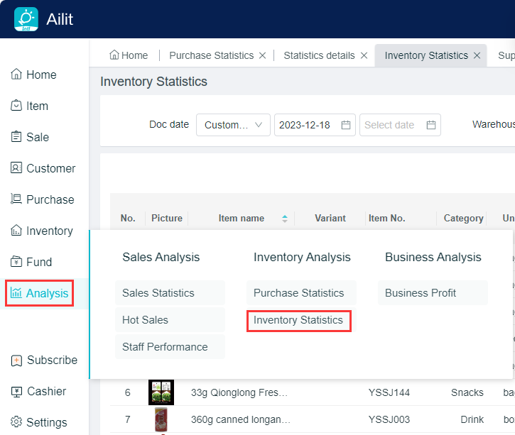Screen dimensions: 515x435
Task: Close the Statistics details tab
Action: pyautogui.click(x=364, y=55)
